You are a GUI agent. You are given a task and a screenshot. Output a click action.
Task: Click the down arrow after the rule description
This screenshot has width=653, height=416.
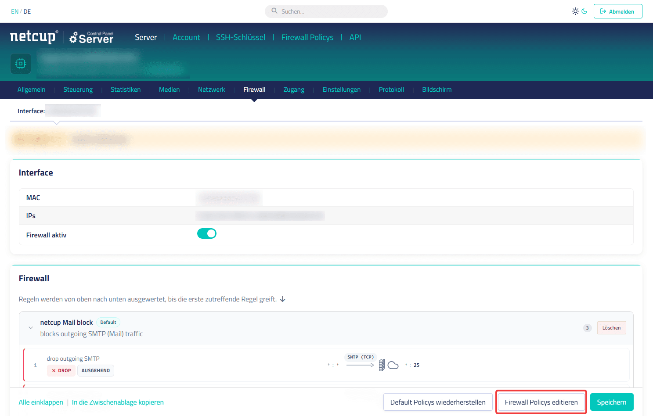(x=283, y=299)
